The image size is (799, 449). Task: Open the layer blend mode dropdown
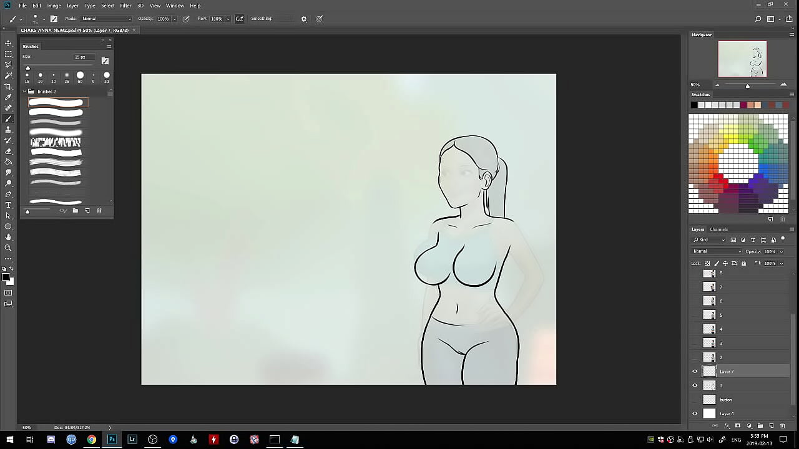click(x=716, y=251)
